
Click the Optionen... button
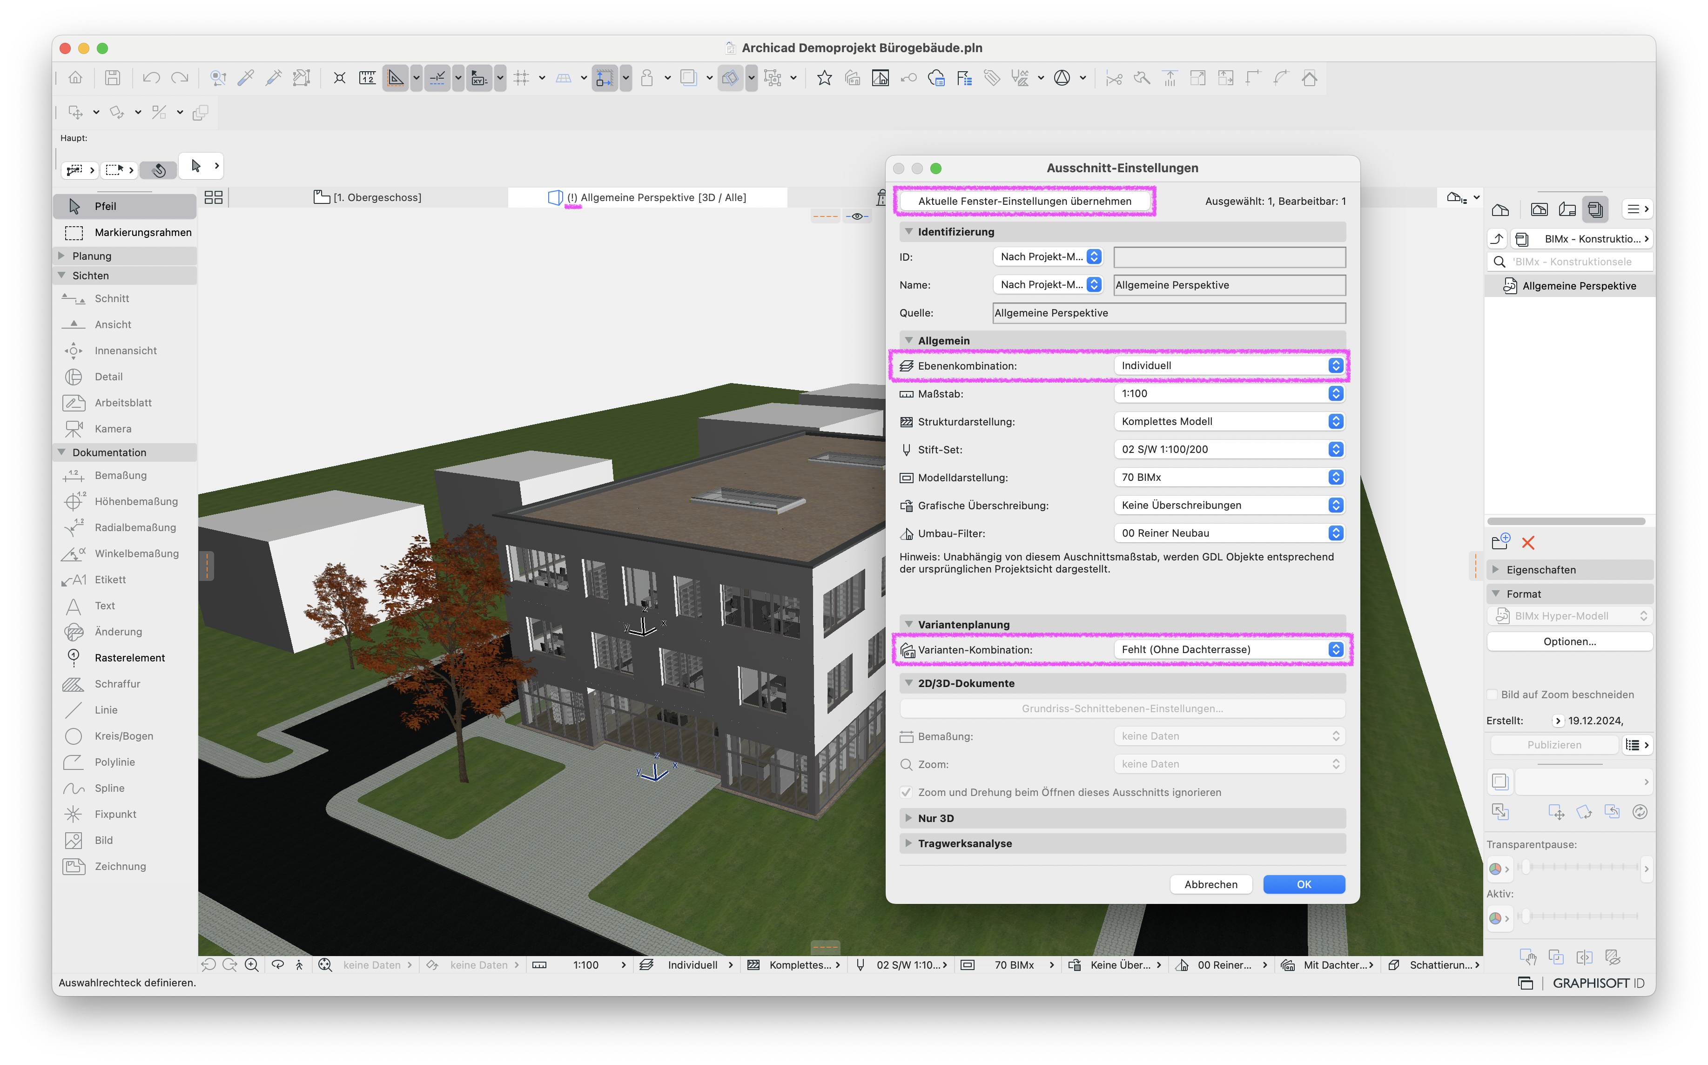(1569, 642)
